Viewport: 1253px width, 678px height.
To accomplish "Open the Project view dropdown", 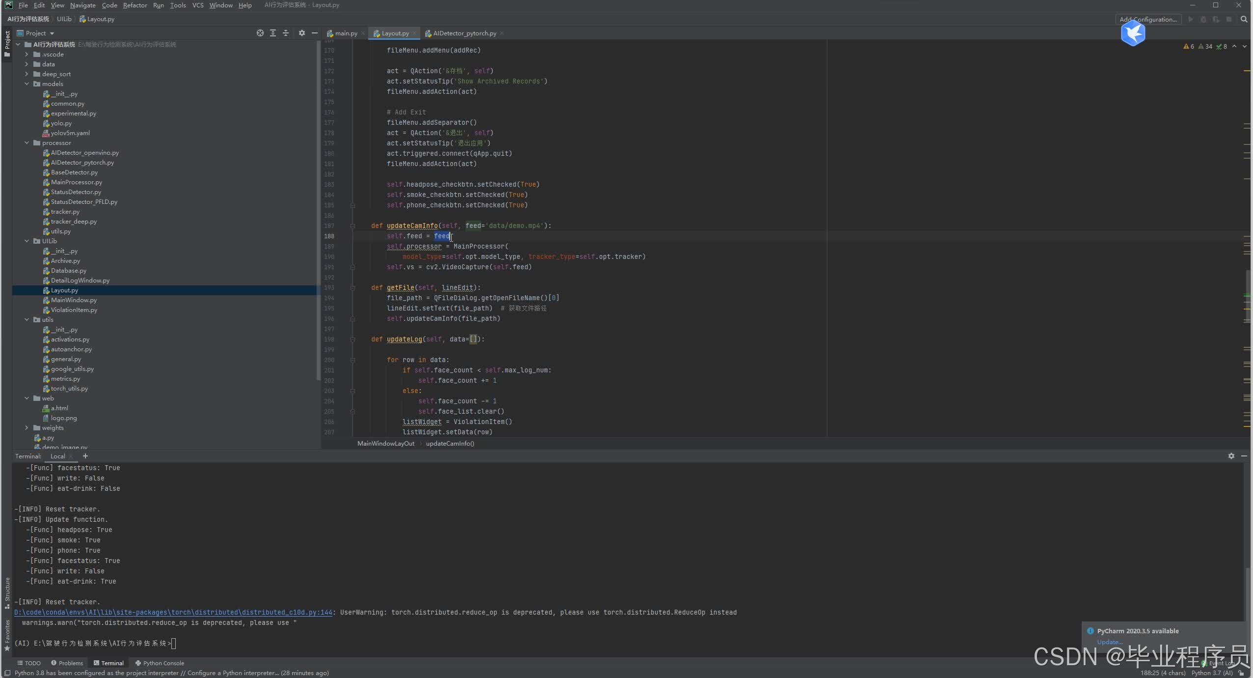I will (x=52, y=33).
